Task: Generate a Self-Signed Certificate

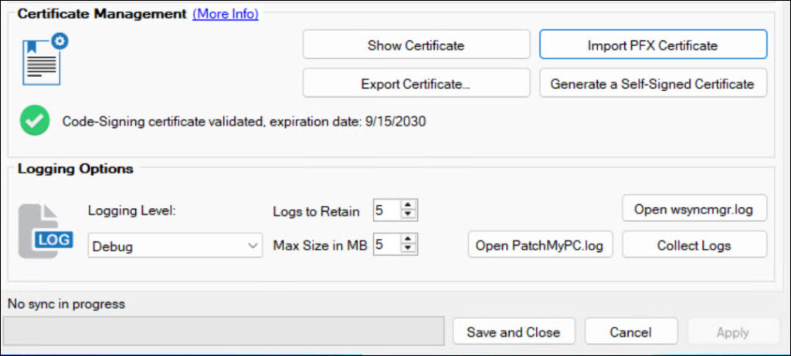Action: tap(652, 83)
